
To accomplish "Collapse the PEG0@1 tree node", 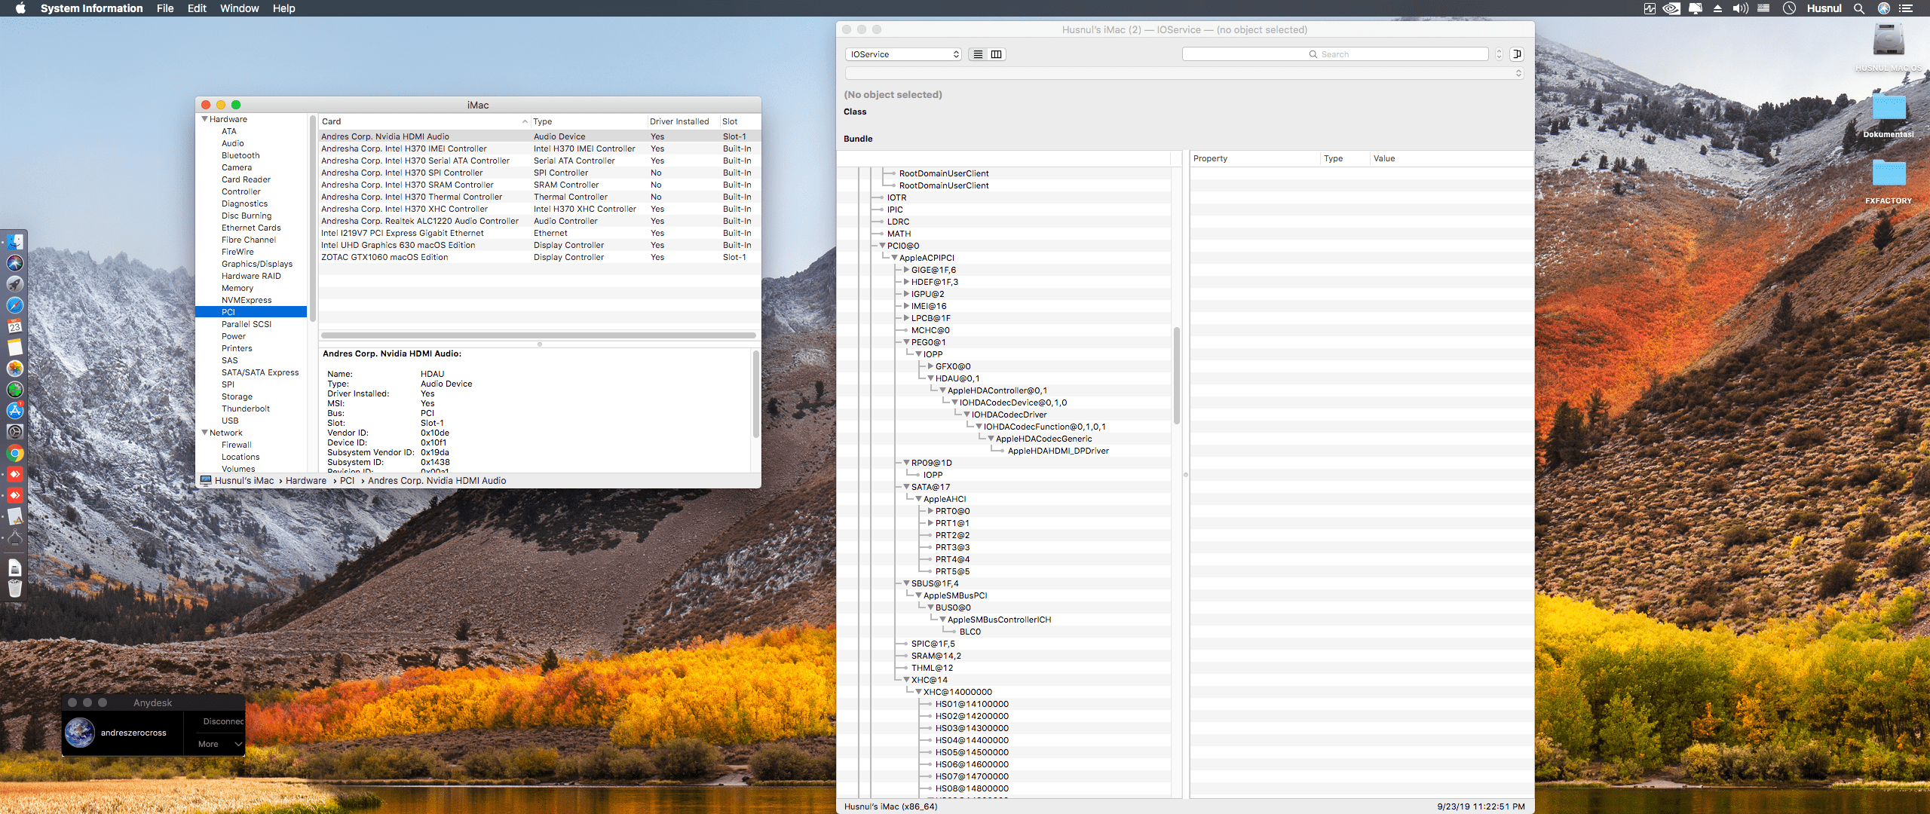I will [x=907, y=342].
